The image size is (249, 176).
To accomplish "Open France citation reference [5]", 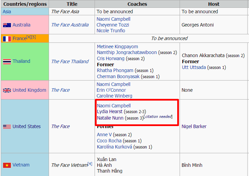I will point(33,37).
